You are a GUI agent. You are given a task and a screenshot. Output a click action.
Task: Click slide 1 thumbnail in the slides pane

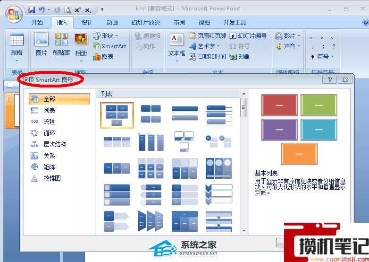coord(12,110)
